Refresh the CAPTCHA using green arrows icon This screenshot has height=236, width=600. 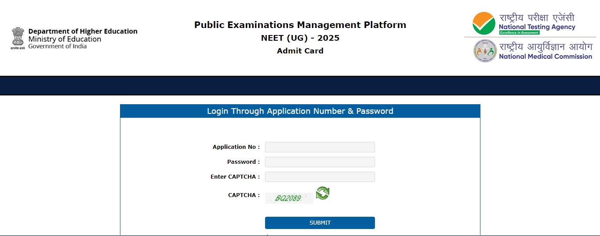323,193
